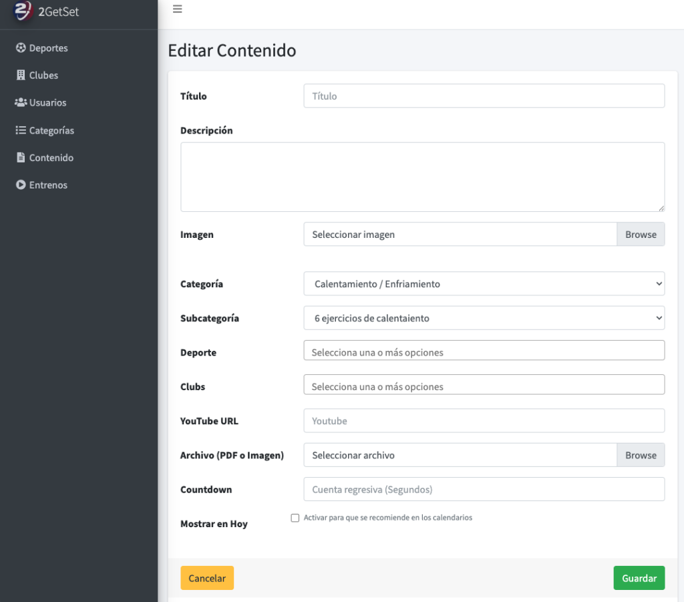Open the Deporte multi-select field
684x602 pixels.
point(484,352)
